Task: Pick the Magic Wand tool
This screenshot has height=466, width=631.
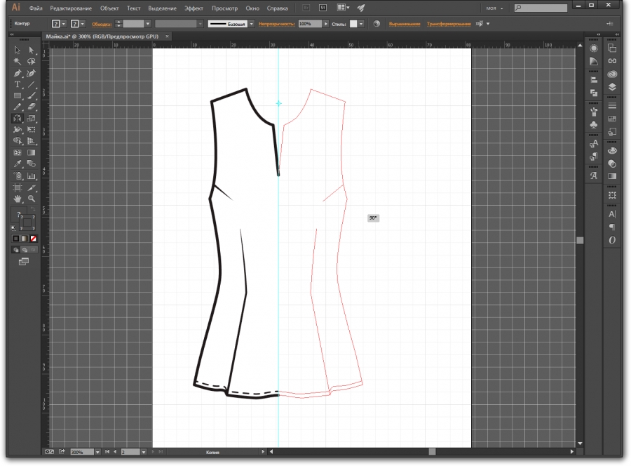Action: click(18, 62)
